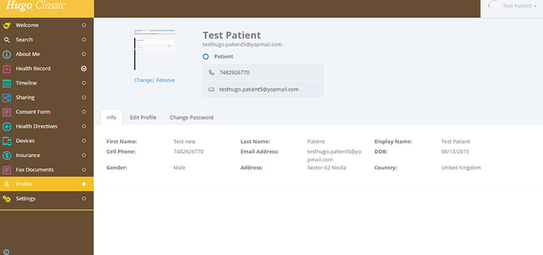Click the gender value Male
This screenshot has width=543, height=255.
pyautogui.click(x=180, y=168)
